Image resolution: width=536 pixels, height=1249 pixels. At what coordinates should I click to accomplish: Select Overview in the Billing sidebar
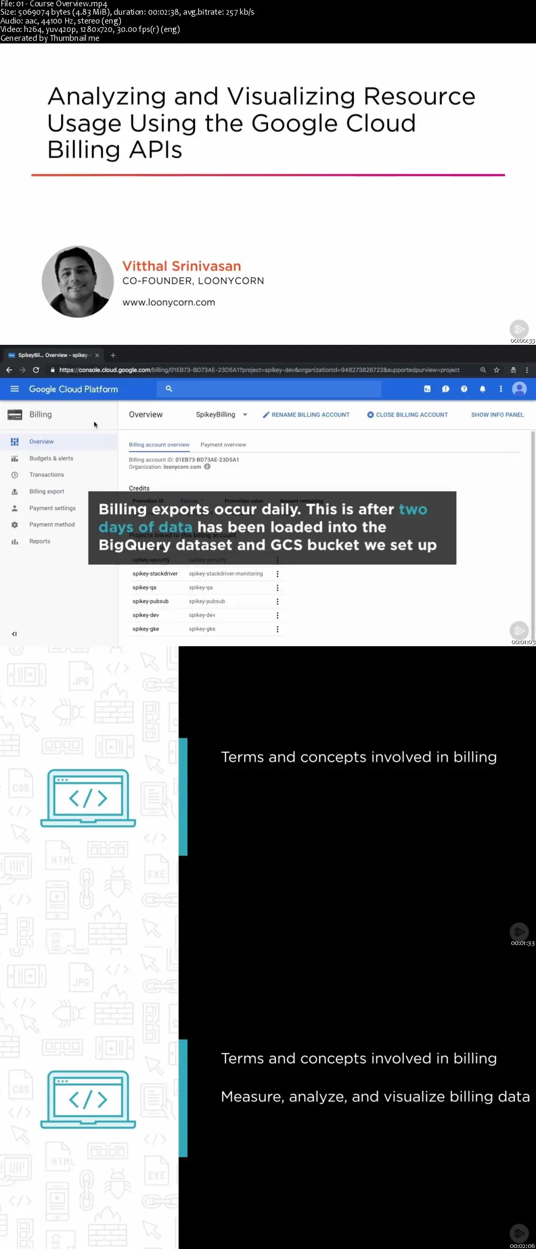click(x=59, y=442)
